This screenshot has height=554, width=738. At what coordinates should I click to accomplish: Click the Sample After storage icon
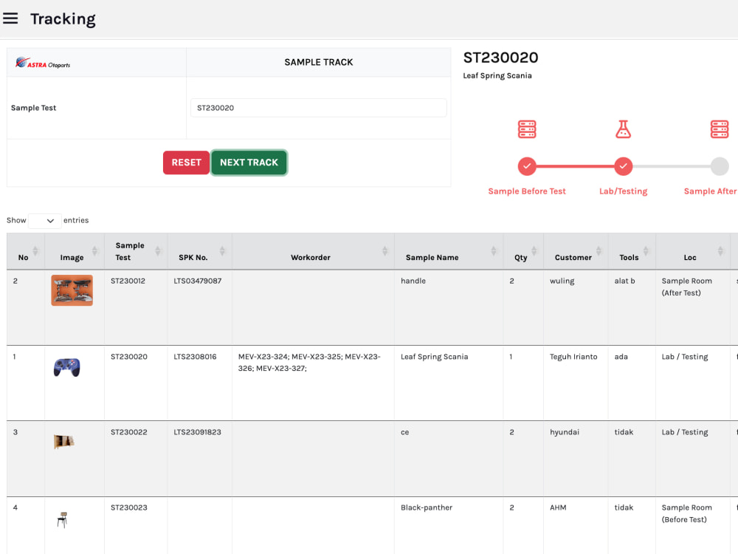click(719, 129)
